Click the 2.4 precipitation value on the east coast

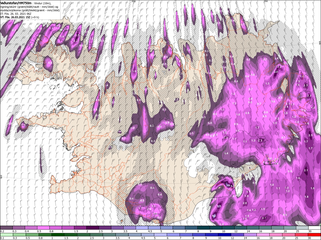[x=286, y=107]
